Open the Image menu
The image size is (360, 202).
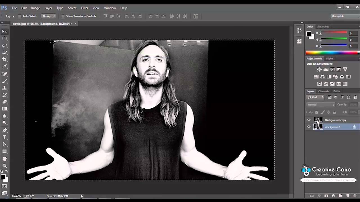(35, 8)
